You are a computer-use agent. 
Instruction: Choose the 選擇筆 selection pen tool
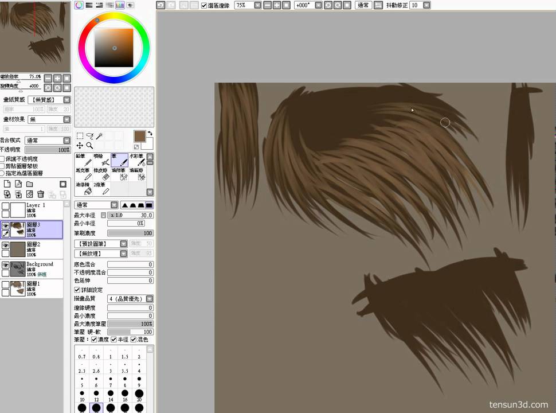click(x=119, y=174)
